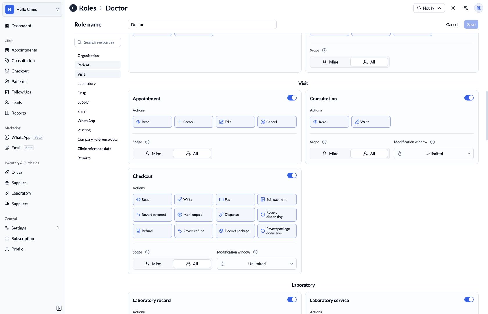The height and width of the screenshot is (314, 488).
Task: Expand the Notify dropdown
Action: [429, 8]
